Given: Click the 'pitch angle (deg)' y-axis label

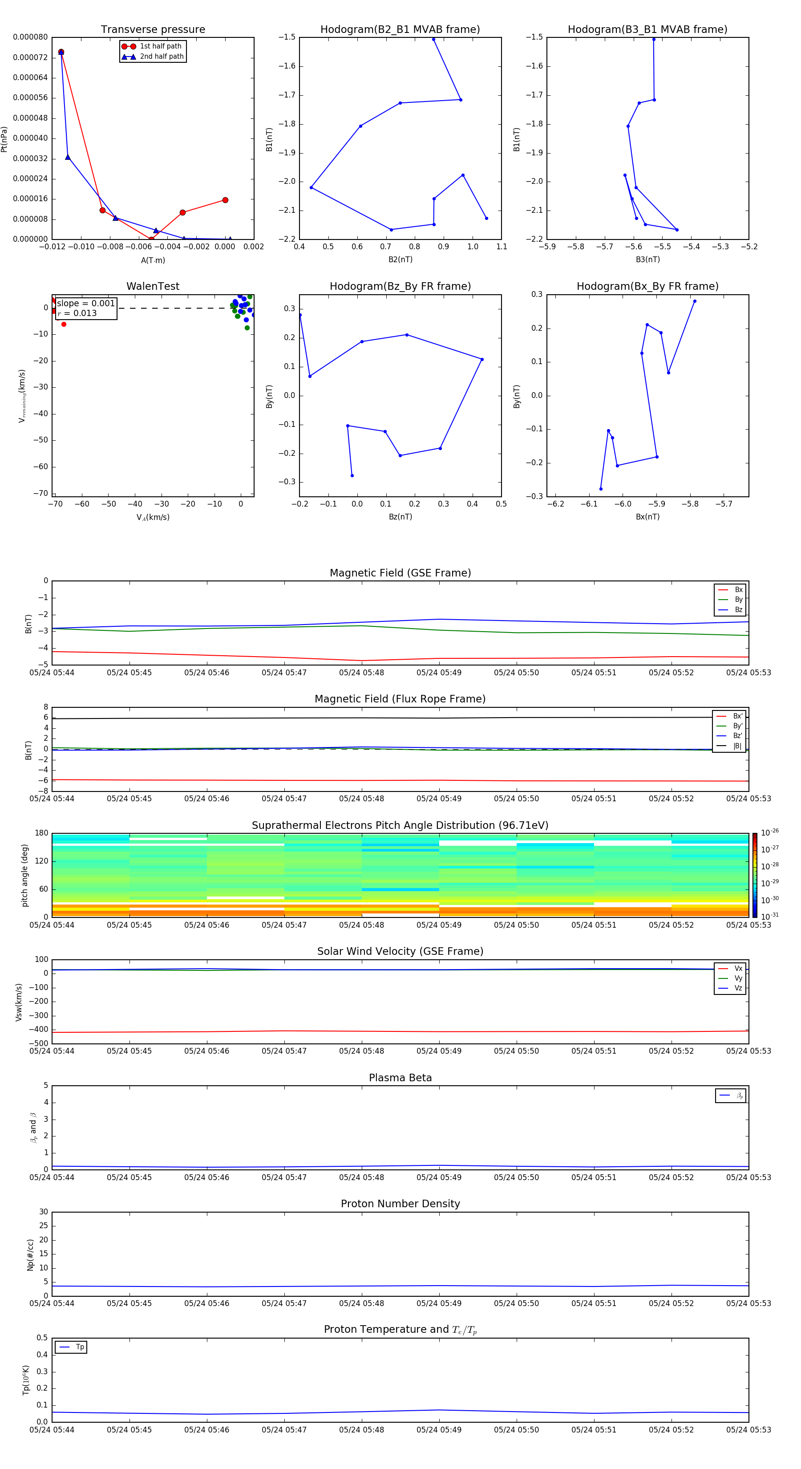Looking at the screenshot, I should click(24, 875).
